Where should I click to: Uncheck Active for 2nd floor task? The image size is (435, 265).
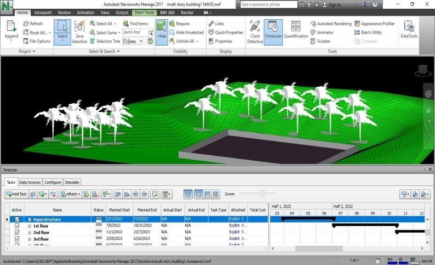tap(17, 232)
